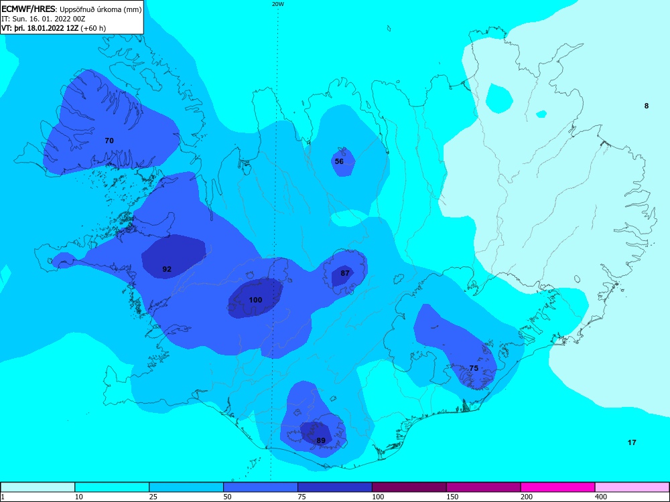Click the precipitation value 100 on the map

click(x=255, y=300)
